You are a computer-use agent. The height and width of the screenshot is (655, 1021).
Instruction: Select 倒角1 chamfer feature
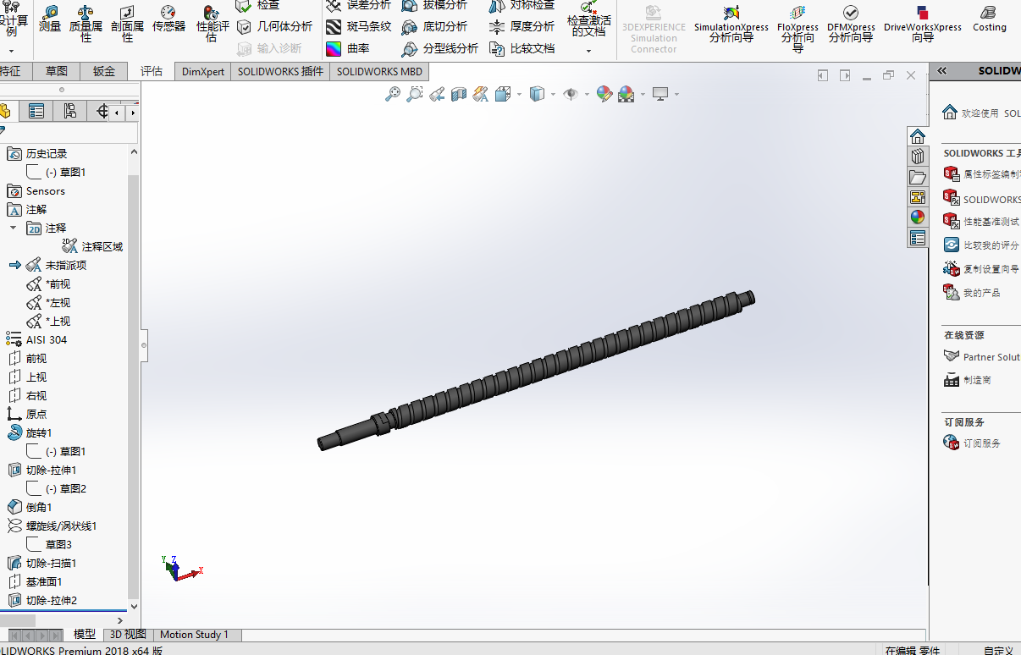click(x=30, y=508)
